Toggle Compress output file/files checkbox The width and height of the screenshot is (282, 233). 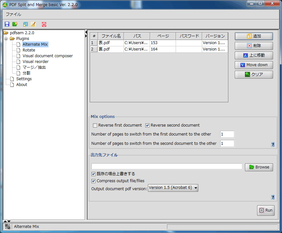(x=94, y=181)
